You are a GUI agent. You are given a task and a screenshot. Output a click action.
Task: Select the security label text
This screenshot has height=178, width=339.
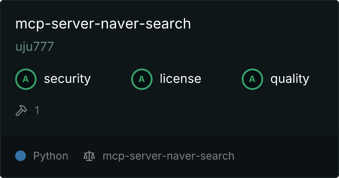tap(67, 79)
